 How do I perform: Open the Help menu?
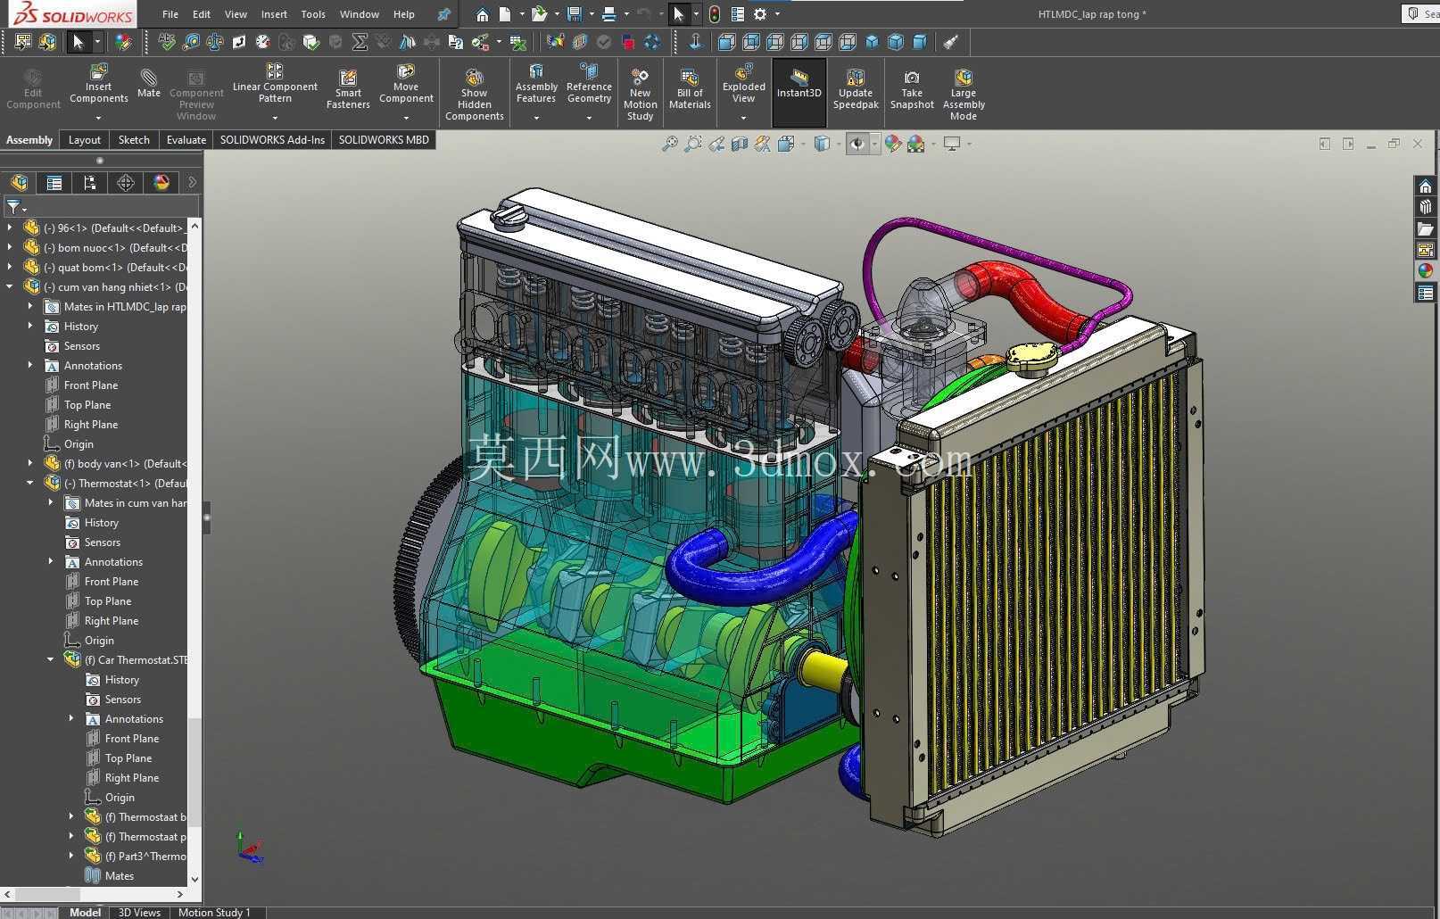404,14
